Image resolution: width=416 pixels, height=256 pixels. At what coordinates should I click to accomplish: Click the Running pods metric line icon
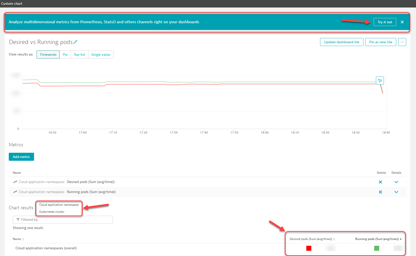coord(15,192)
